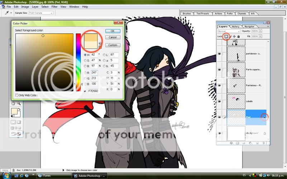Add a layer mask at panel bottom
This screenshot has height=179, width=287.
pyautogui.click(x=237, y=143)
